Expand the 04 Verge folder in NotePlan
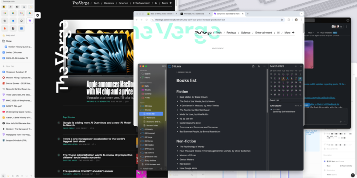The height and width of the screenshot is (178, 357). (x=140, y=137)
